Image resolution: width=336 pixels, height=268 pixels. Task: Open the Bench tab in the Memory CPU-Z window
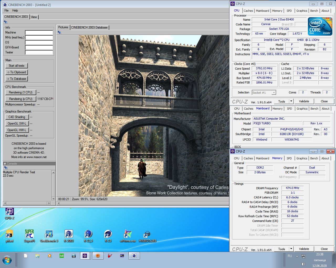(x=314, y=158)
